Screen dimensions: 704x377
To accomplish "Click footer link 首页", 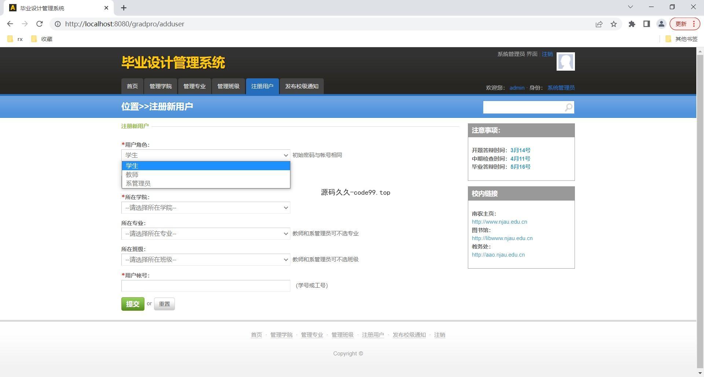I will click(x=256, y=335).
